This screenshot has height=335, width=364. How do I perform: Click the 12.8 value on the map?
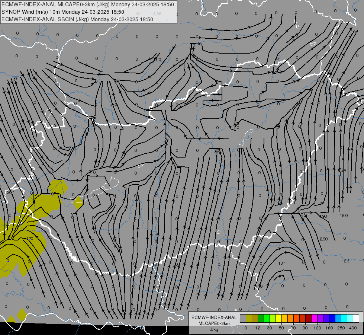[346, 261]
